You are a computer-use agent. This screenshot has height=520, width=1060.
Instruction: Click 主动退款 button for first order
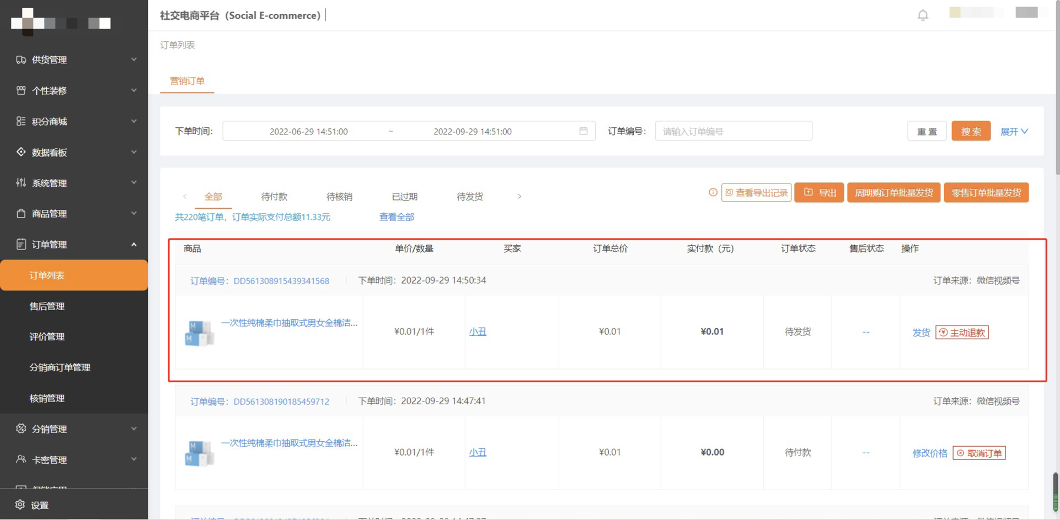[x=962, y=333]
